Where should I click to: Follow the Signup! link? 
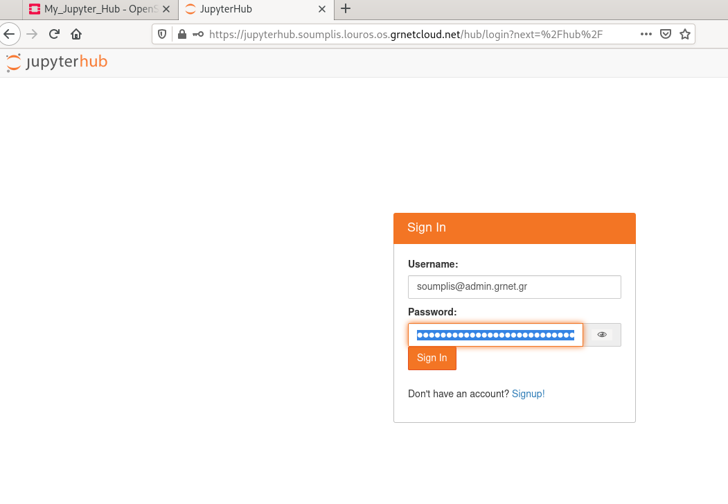click(528, 394)
